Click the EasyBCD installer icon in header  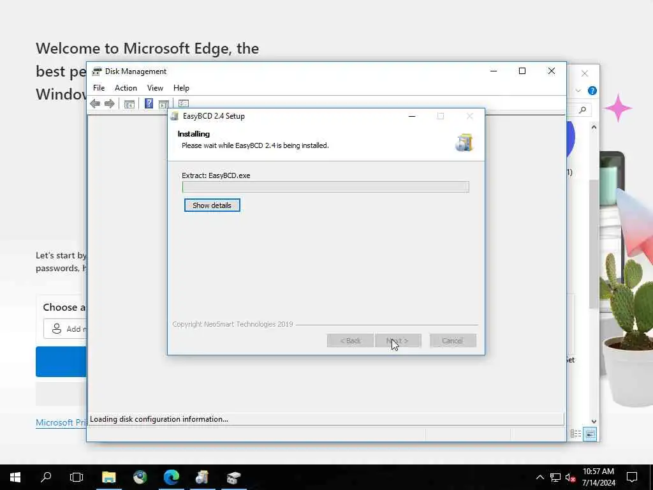[464, 142]
